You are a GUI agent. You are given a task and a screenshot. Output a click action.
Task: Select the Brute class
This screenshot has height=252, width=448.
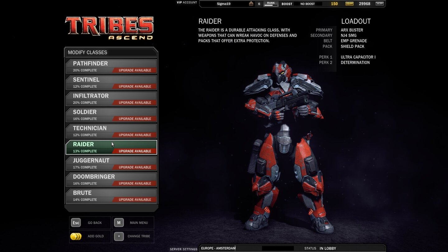(111, 196)
